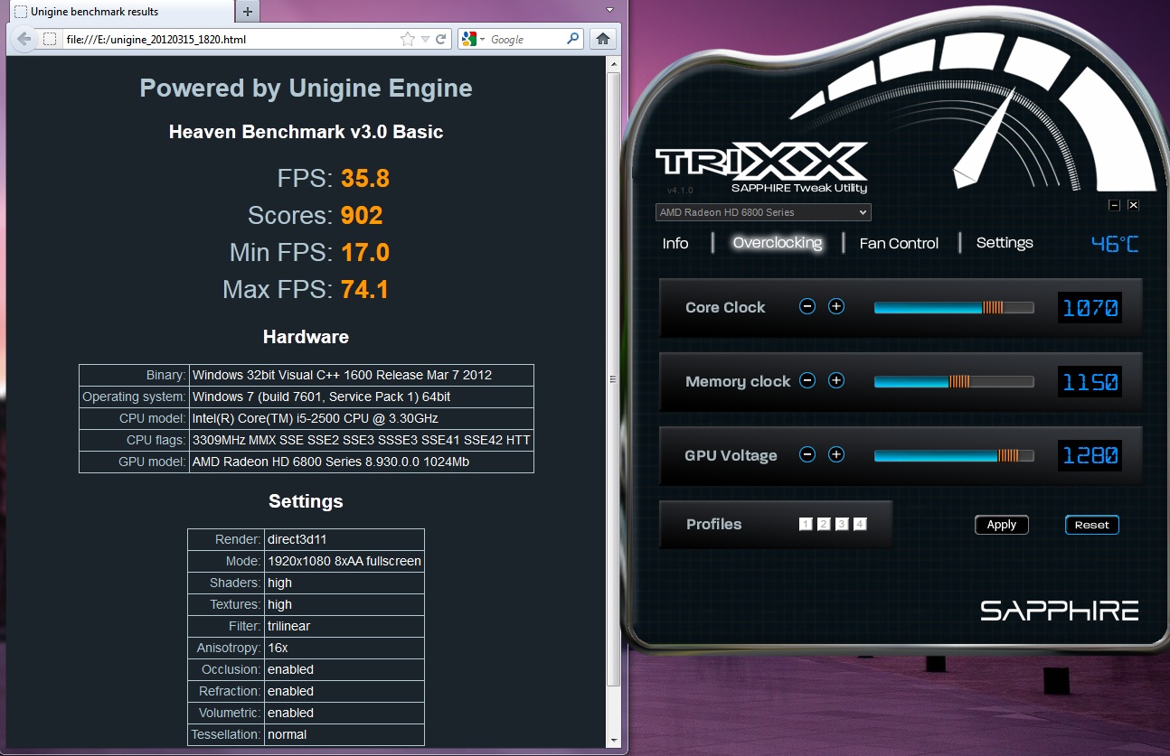
Task: Click the FPS value 35.8
Action: [x=365, y=178]
